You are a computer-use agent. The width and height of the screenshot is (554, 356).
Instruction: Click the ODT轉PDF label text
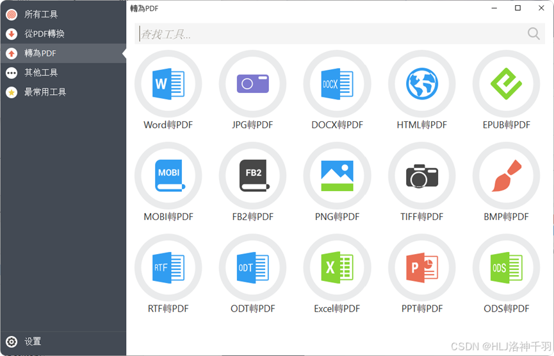pos(252,309)
